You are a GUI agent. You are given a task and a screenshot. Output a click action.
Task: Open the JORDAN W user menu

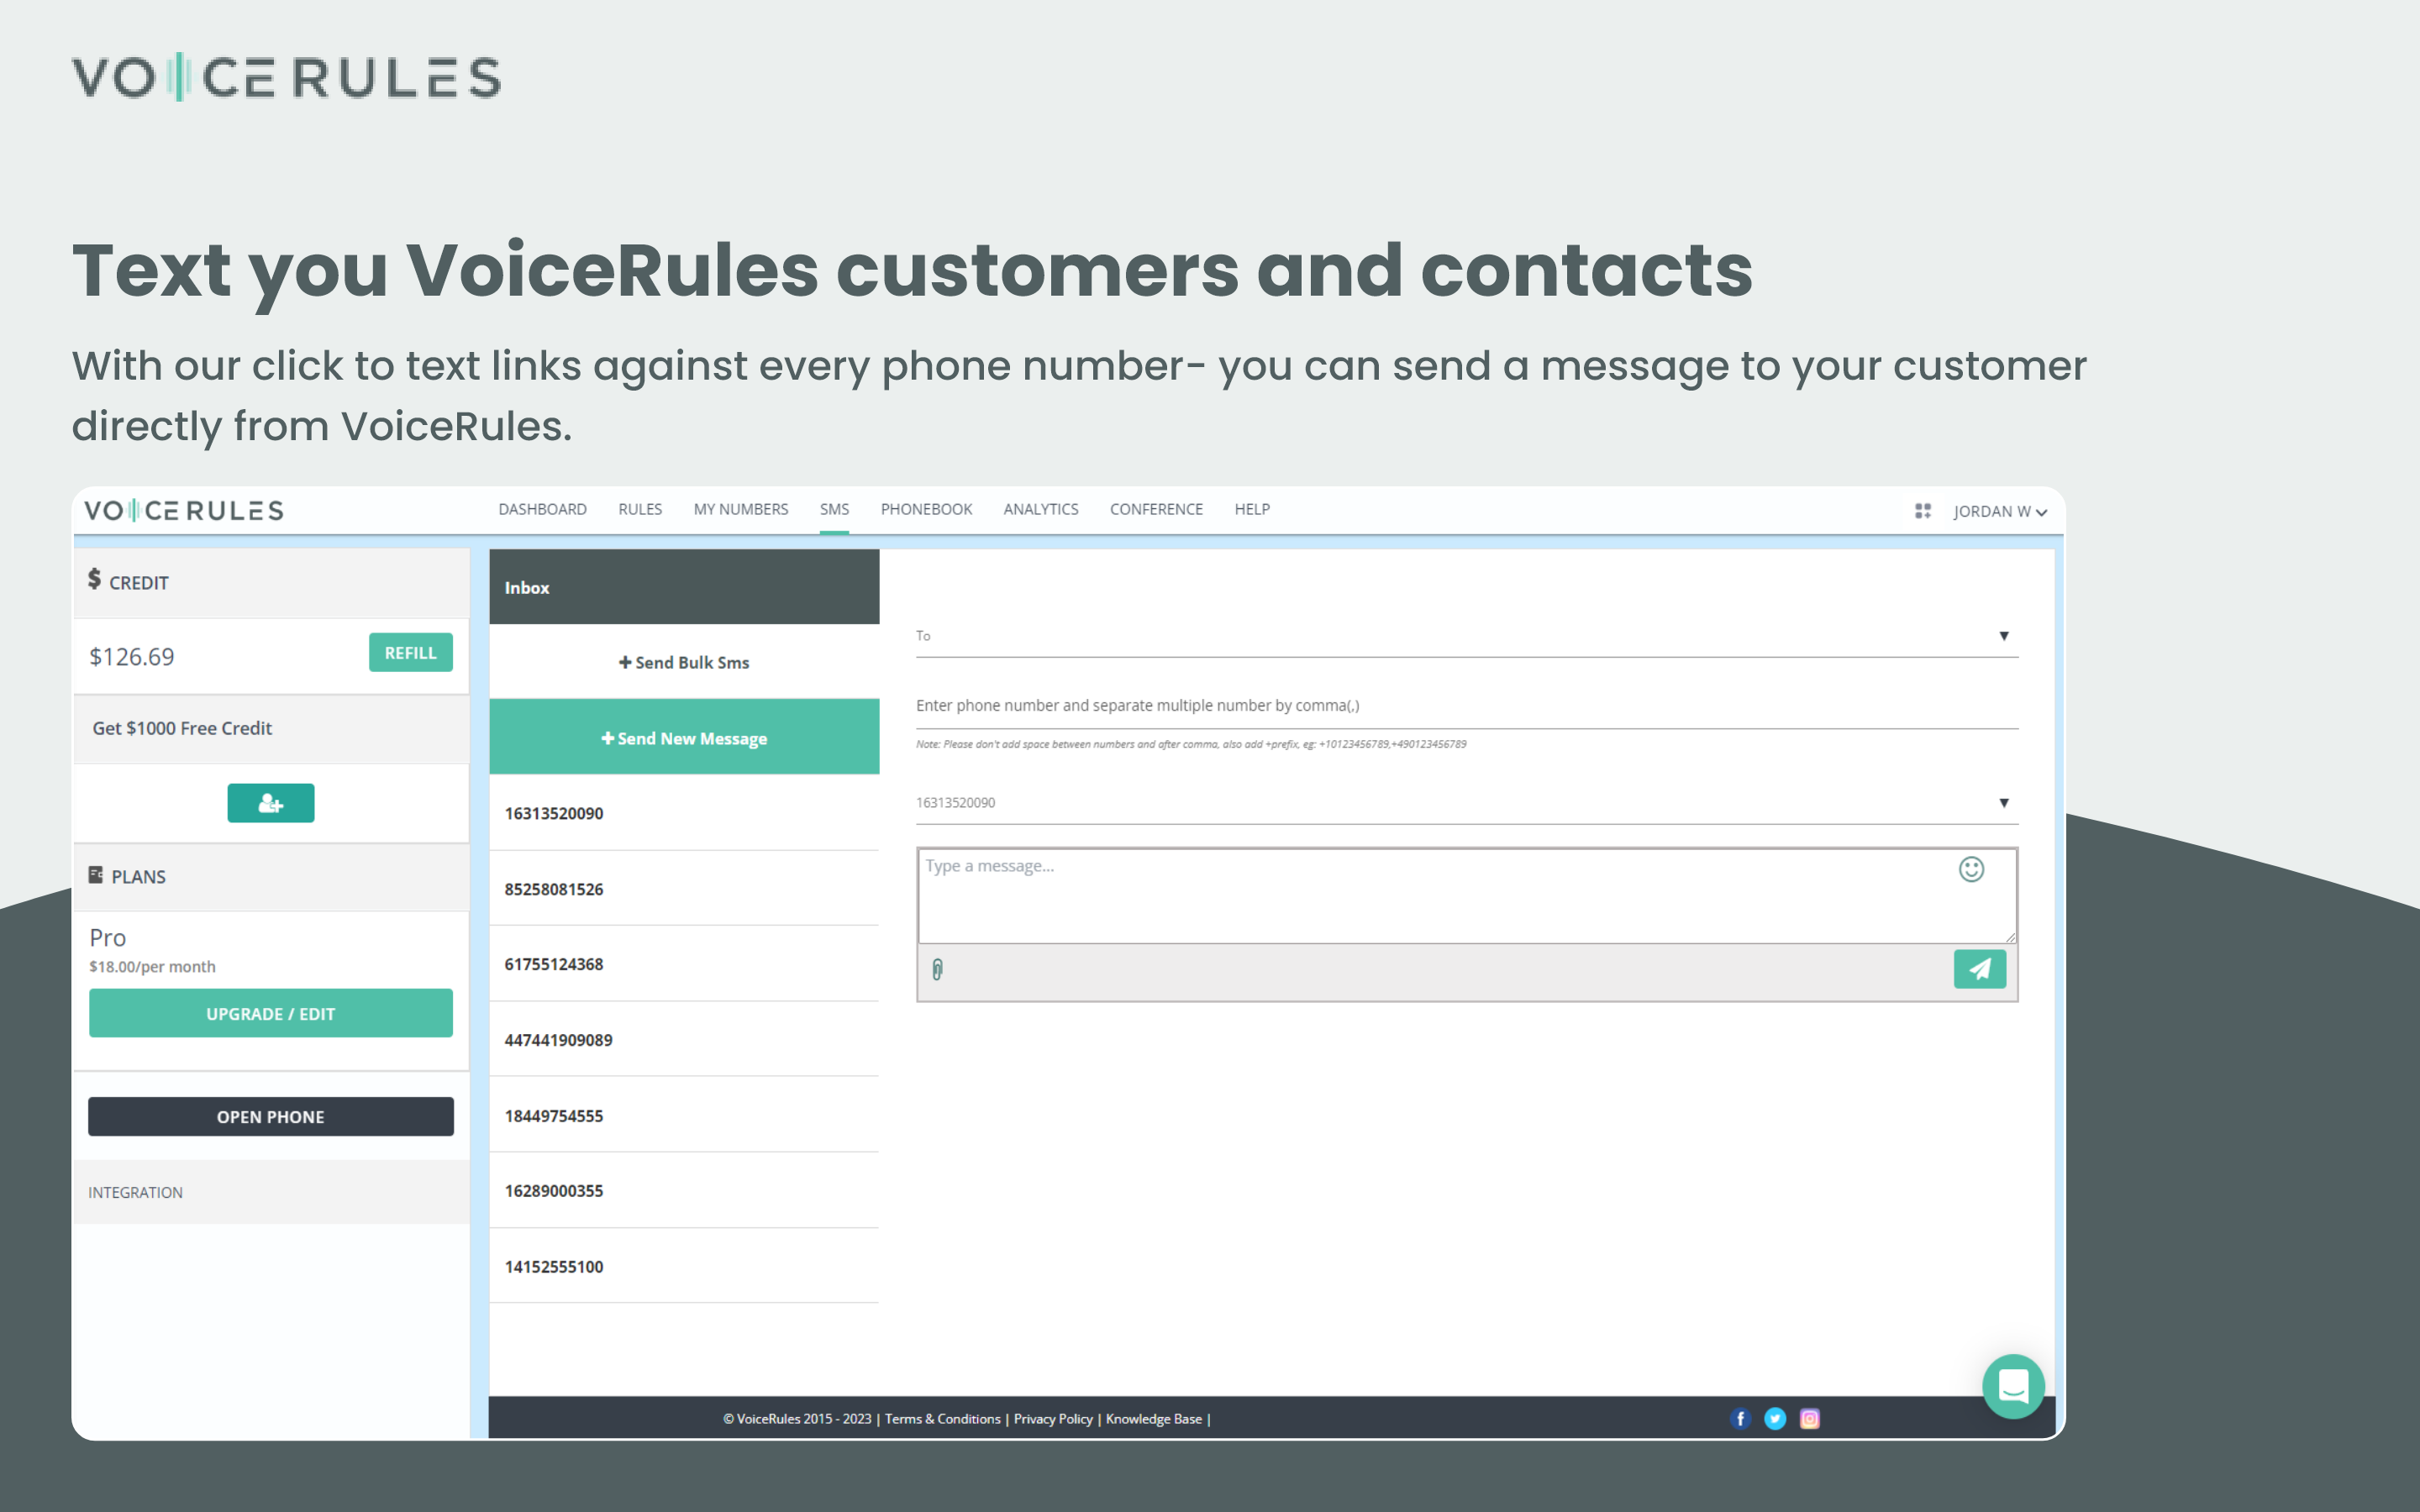coord(2000,511)
